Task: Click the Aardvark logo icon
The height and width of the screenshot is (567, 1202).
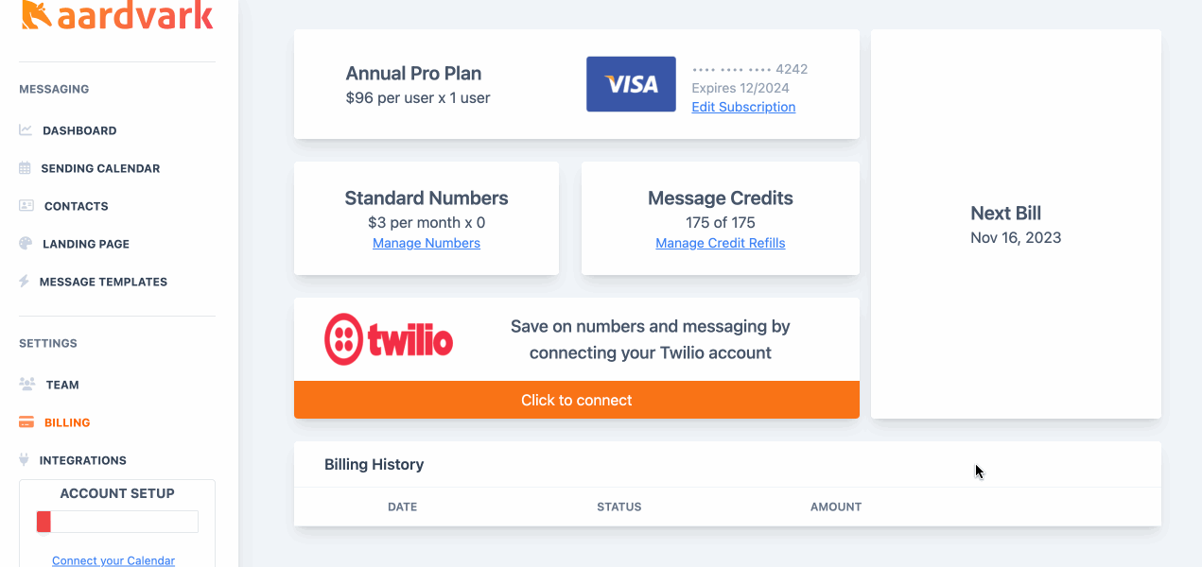Action: [36, 14]
